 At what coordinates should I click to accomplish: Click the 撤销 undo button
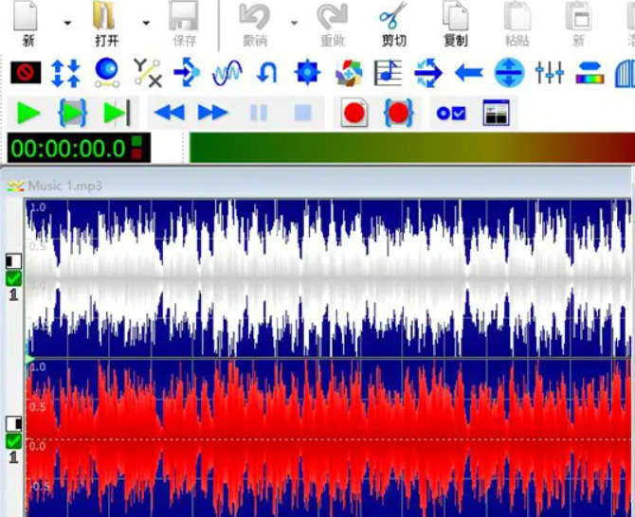coord(255,24)
